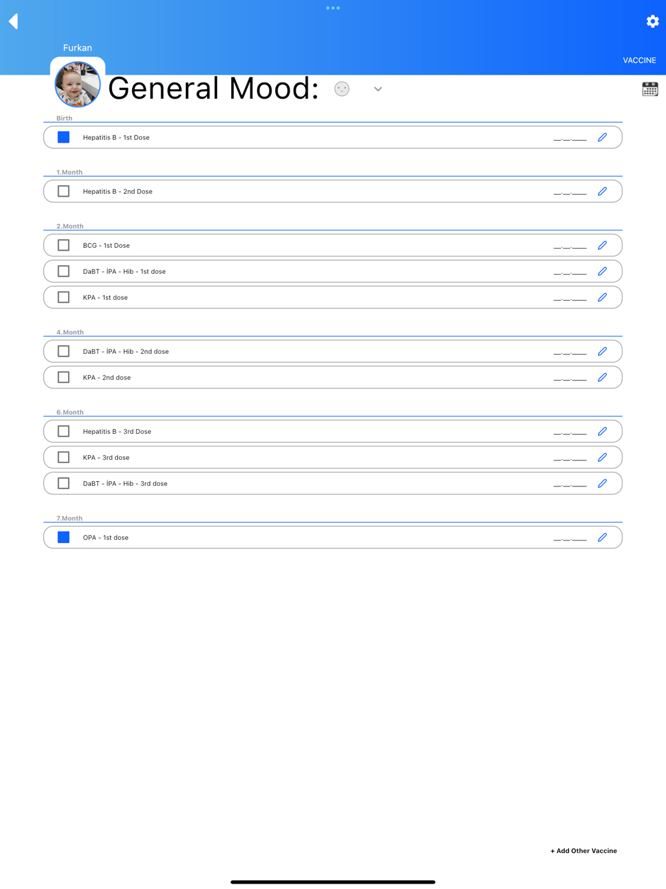666x889 pixels.
Task: Expand the General Mood dropdown chevron
Action: 378,89
